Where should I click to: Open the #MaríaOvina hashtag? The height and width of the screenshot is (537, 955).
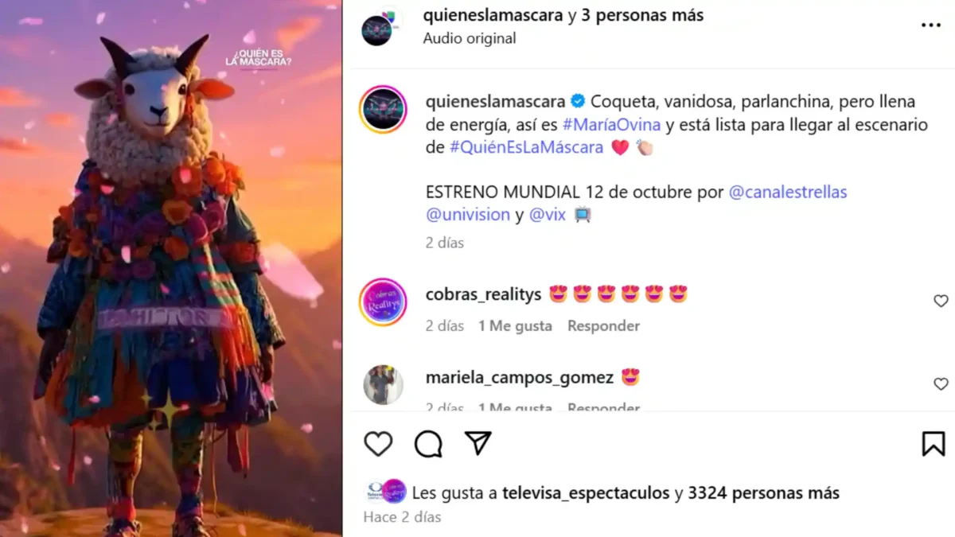click(613, 125)
